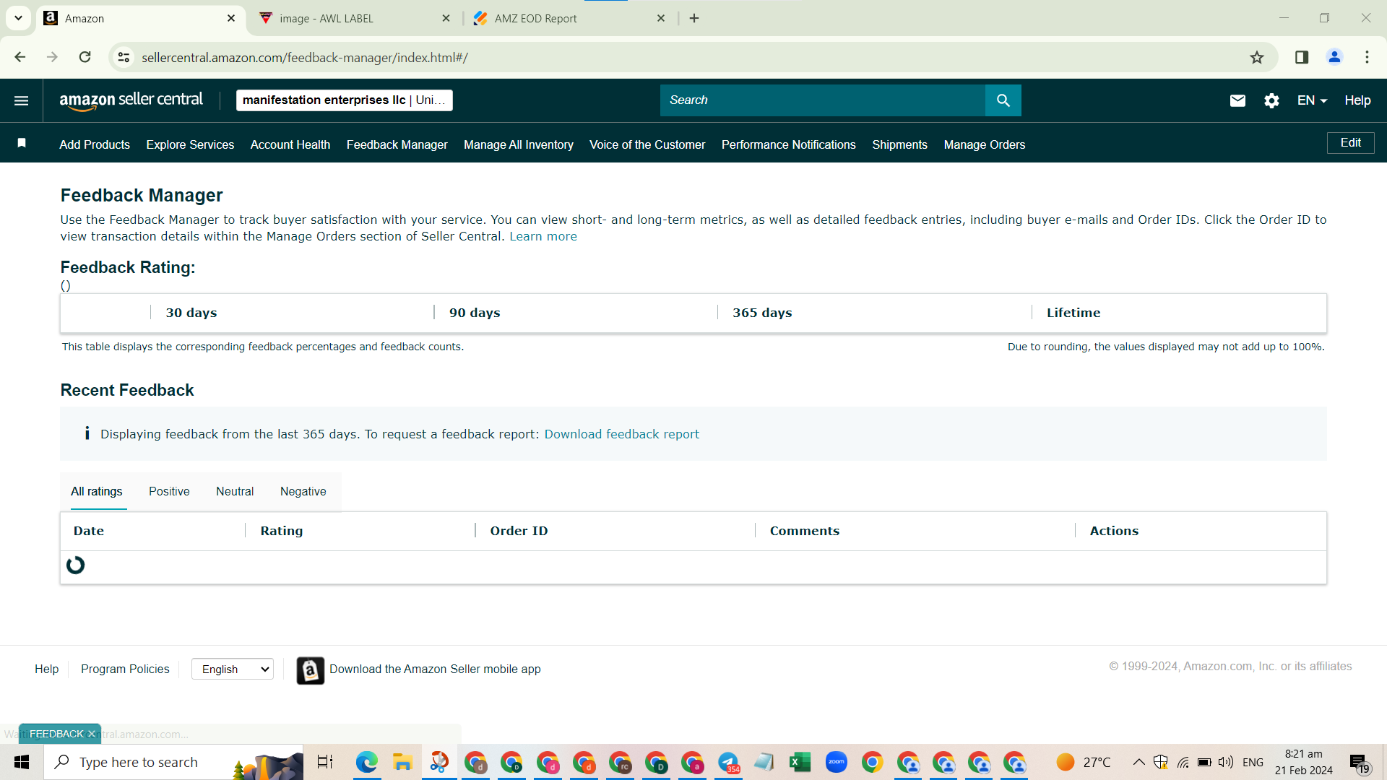Open the footer Help link

pos(46,669)
